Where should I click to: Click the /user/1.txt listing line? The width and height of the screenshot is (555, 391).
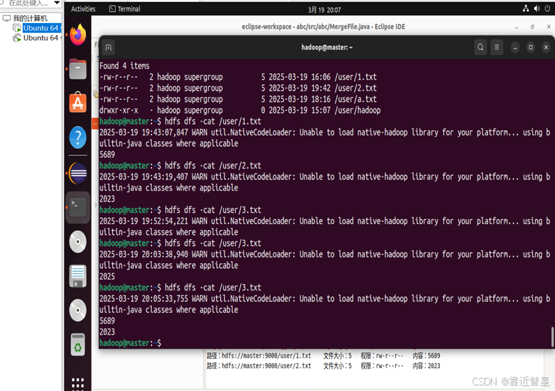pos(238,77)
